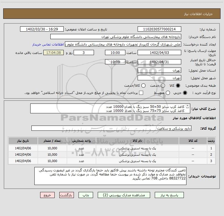Viewport: 224px width, 216px height.
Task: Select the متوسط purchase type radio
Action: [168, 93]
